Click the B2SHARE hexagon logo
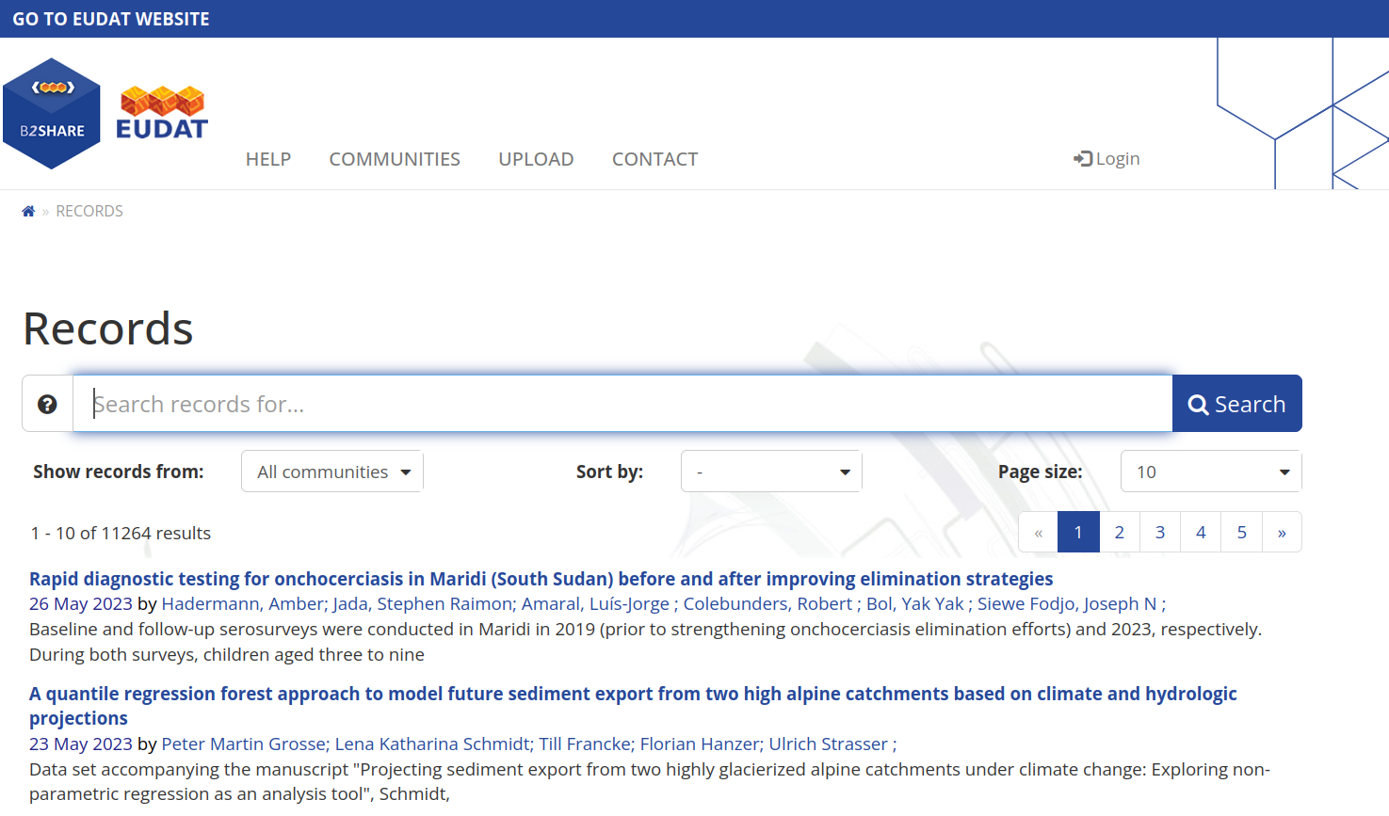Image resolution: width=1389 pixels, height=816 pixels. coord(52,112)
